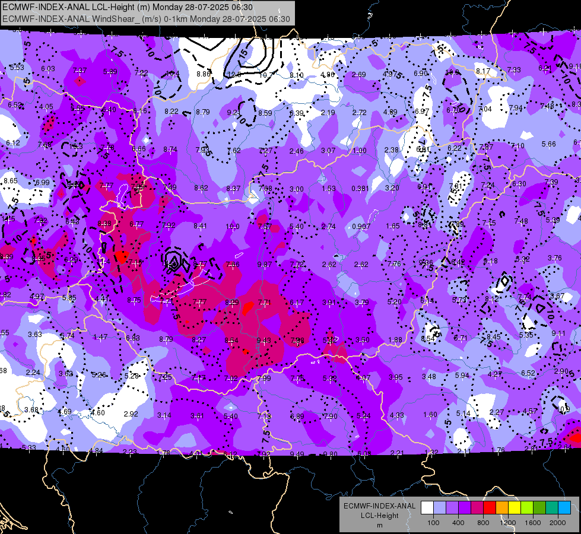Click the lime green legend swatch left of 1600
Screen dimensions: 581x534
click(527, 508)
